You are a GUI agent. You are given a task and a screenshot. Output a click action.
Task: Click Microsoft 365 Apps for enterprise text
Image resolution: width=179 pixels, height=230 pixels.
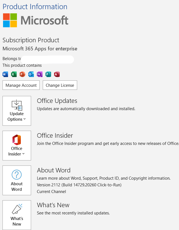click(40, 49)
